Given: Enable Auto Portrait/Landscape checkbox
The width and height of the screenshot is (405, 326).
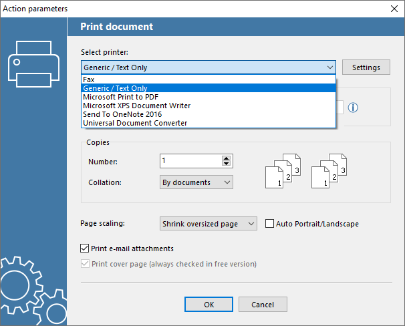Looking at the screenshot, I should (x=271, y=224).
